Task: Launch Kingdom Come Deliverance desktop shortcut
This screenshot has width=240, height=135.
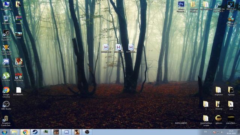Action: (x=6, y=121)
